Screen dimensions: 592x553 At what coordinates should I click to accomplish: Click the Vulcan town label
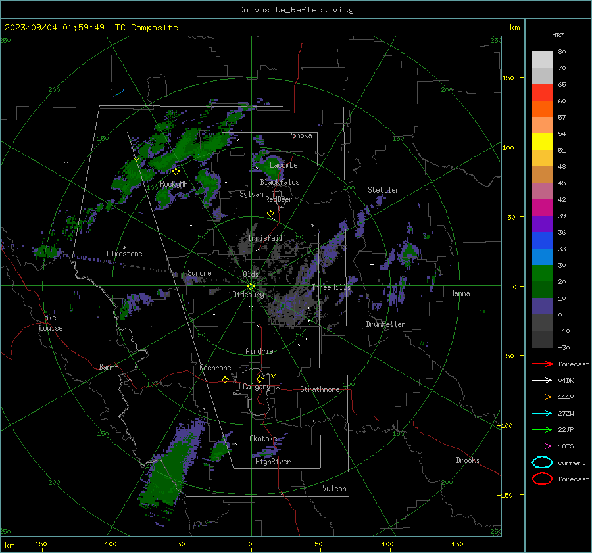point(335,489)
